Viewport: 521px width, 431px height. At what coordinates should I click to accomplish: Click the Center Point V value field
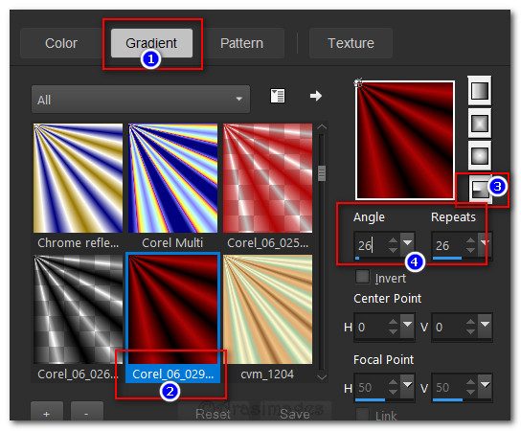click(x=447, y=327)
